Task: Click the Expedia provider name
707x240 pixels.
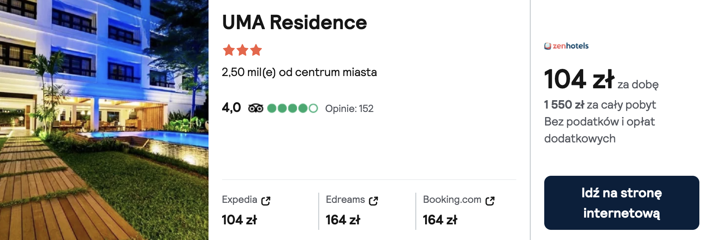Action: pyautogui.click(x=239, y=199)
